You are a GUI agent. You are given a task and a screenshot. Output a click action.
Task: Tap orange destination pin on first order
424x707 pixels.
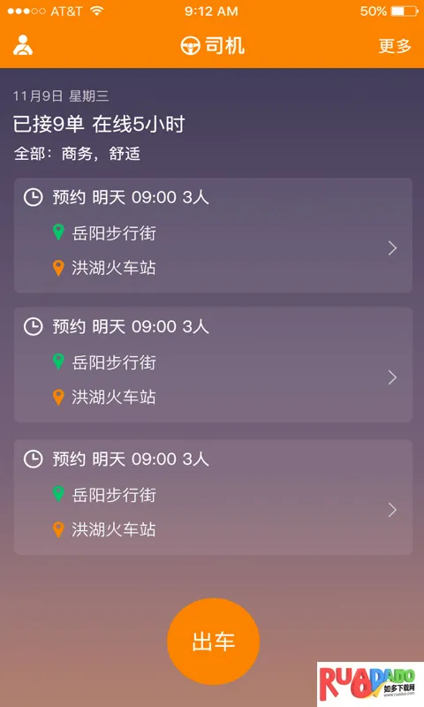[58, 268]
